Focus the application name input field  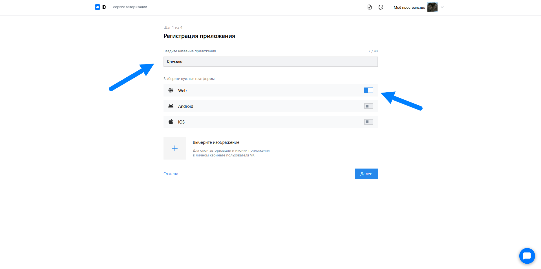[270, 62]
